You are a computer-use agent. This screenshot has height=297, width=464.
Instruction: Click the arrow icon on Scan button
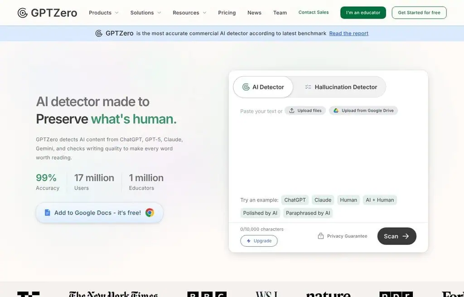(x=406, y=236)
